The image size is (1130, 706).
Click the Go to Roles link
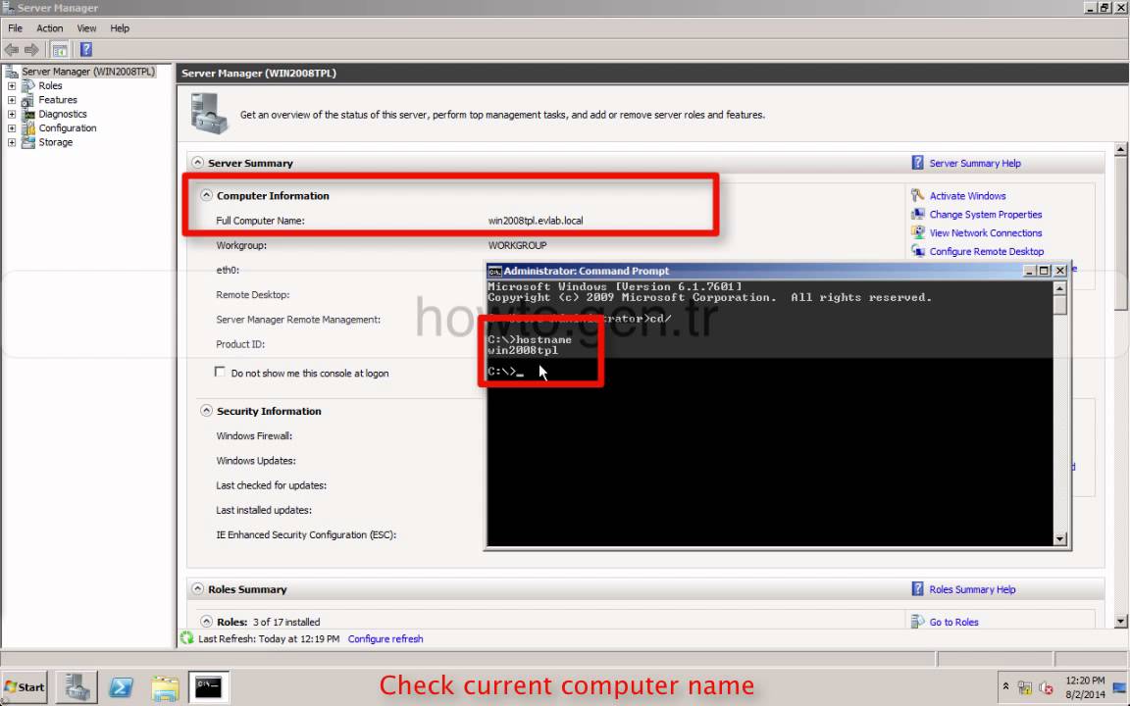point(953,623)
